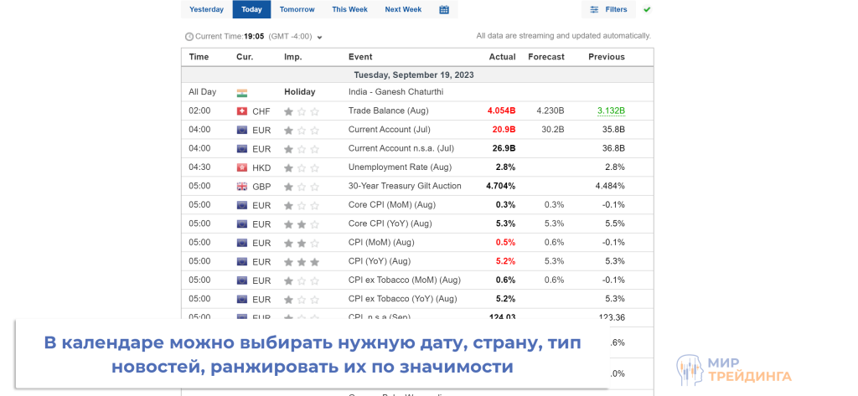Click the green checkmark beside Filters
This screenshot has width=858, height=396.
[647, 9]
